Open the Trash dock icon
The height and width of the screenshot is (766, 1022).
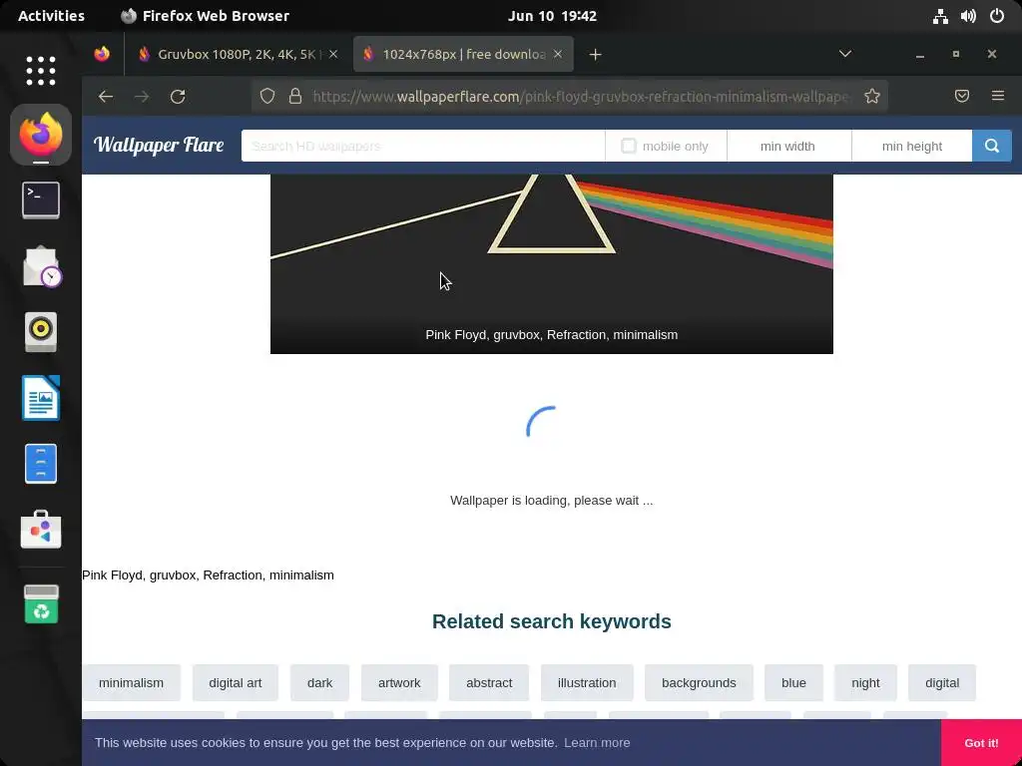tap(40, 604)
